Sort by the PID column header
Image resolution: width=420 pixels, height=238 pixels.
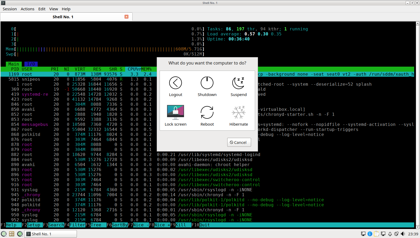pyautogui.click(x=15, y=69)
